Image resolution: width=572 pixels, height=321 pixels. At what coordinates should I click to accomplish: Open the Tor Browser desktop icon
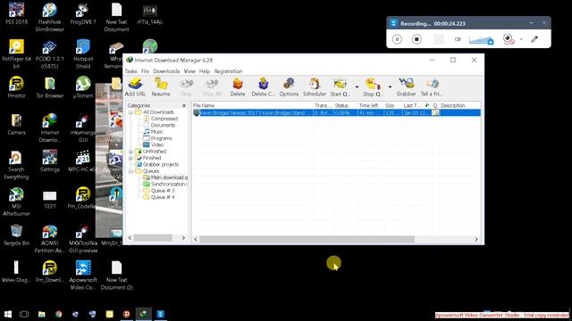(x=50, y=87)
